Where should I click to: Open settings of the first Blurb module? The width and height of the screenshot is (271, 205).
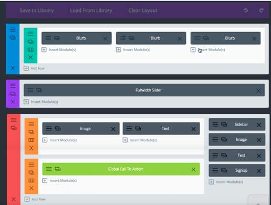(x=48, y=38)
